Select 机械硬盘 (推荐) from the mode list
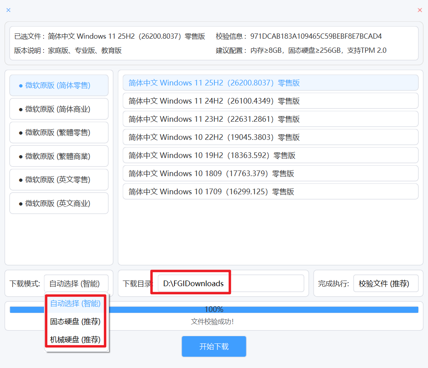The width and height of the screenshot is (428, 368). tap(75, 340)
